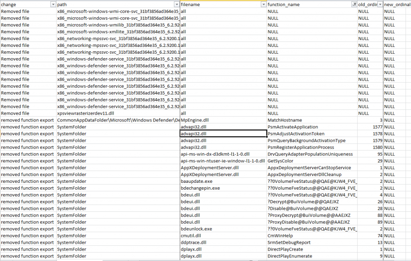Click the cmutil.dll filename cell
This screenshot has width=411, height=261.
[191, 236]
